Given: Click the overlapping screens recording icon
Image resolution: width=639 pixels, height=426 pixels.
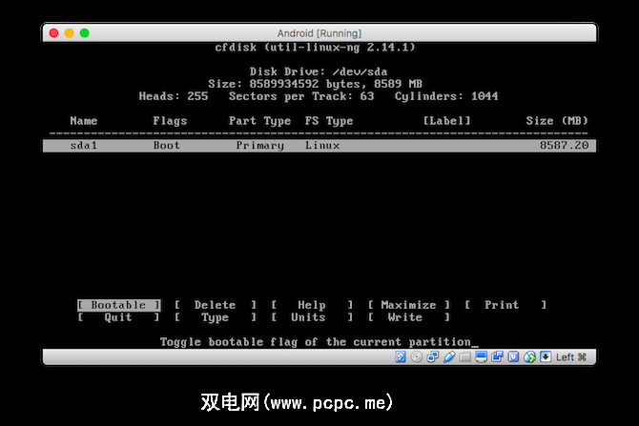Looking at the screenshot, I should [497, 357].
